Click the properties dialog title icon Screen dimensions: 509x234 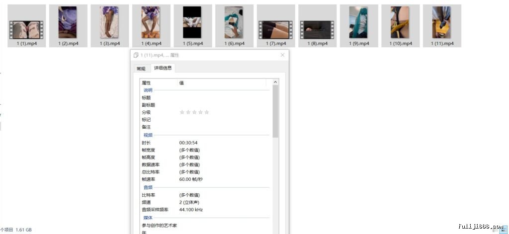point(136,55)
